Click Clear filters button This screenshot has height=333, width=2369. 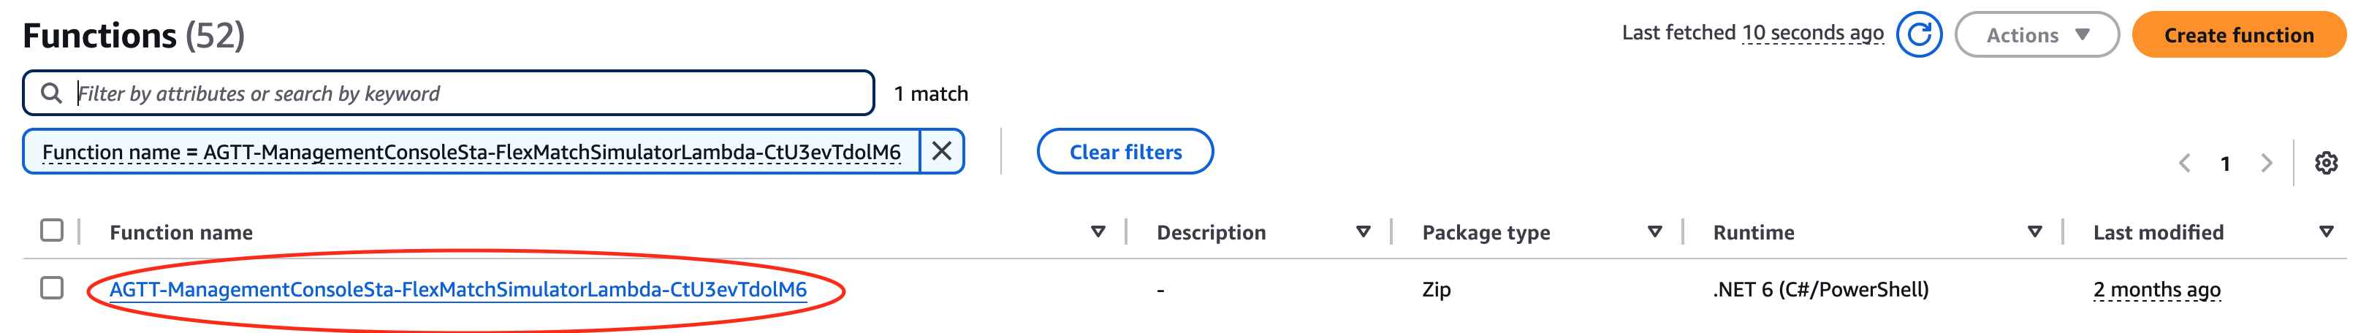point(1125,152)
